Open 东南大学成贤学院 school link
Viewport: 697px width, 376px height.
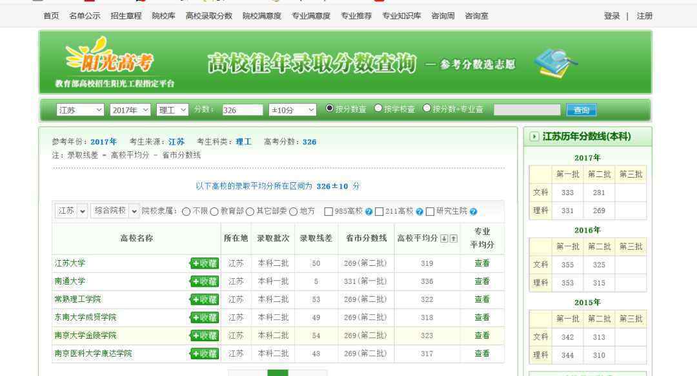pos(85,317)
